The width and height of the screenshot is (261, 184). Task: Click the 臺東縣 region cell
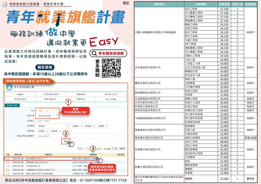pos(251,179)
